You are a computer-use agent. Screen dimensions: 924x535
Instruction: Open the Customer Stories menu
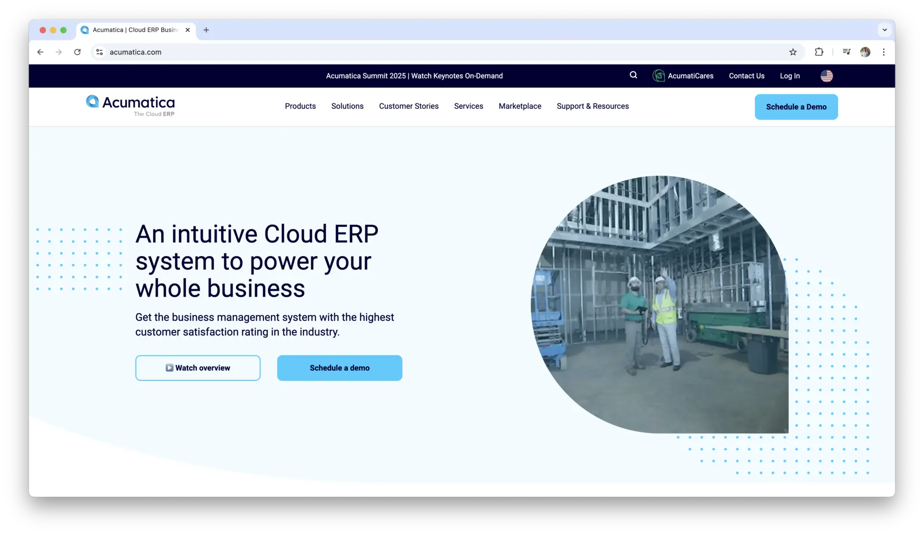pos(409,106)
